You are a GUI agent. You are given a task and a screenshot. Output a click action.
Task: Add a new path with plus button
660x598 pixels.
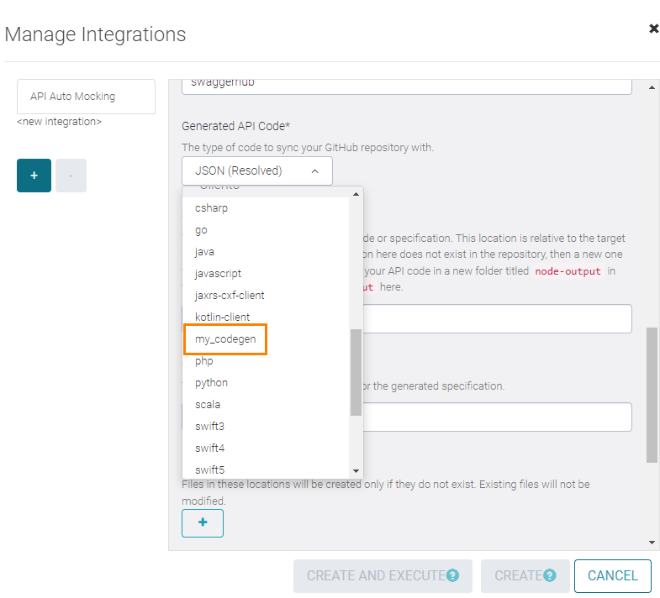pos(203,522)
